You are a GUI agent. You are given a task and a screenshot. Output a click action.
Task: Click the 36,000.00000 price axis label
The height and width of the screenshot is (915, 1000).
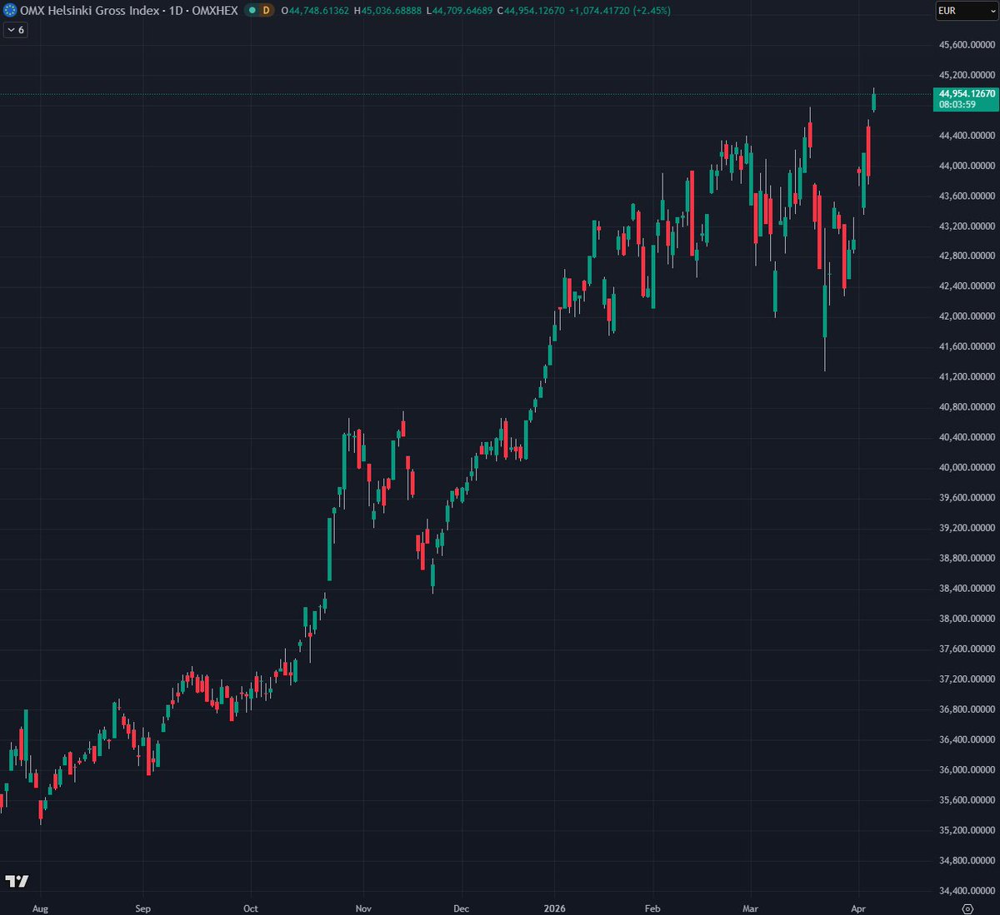(x=967, y=770)
